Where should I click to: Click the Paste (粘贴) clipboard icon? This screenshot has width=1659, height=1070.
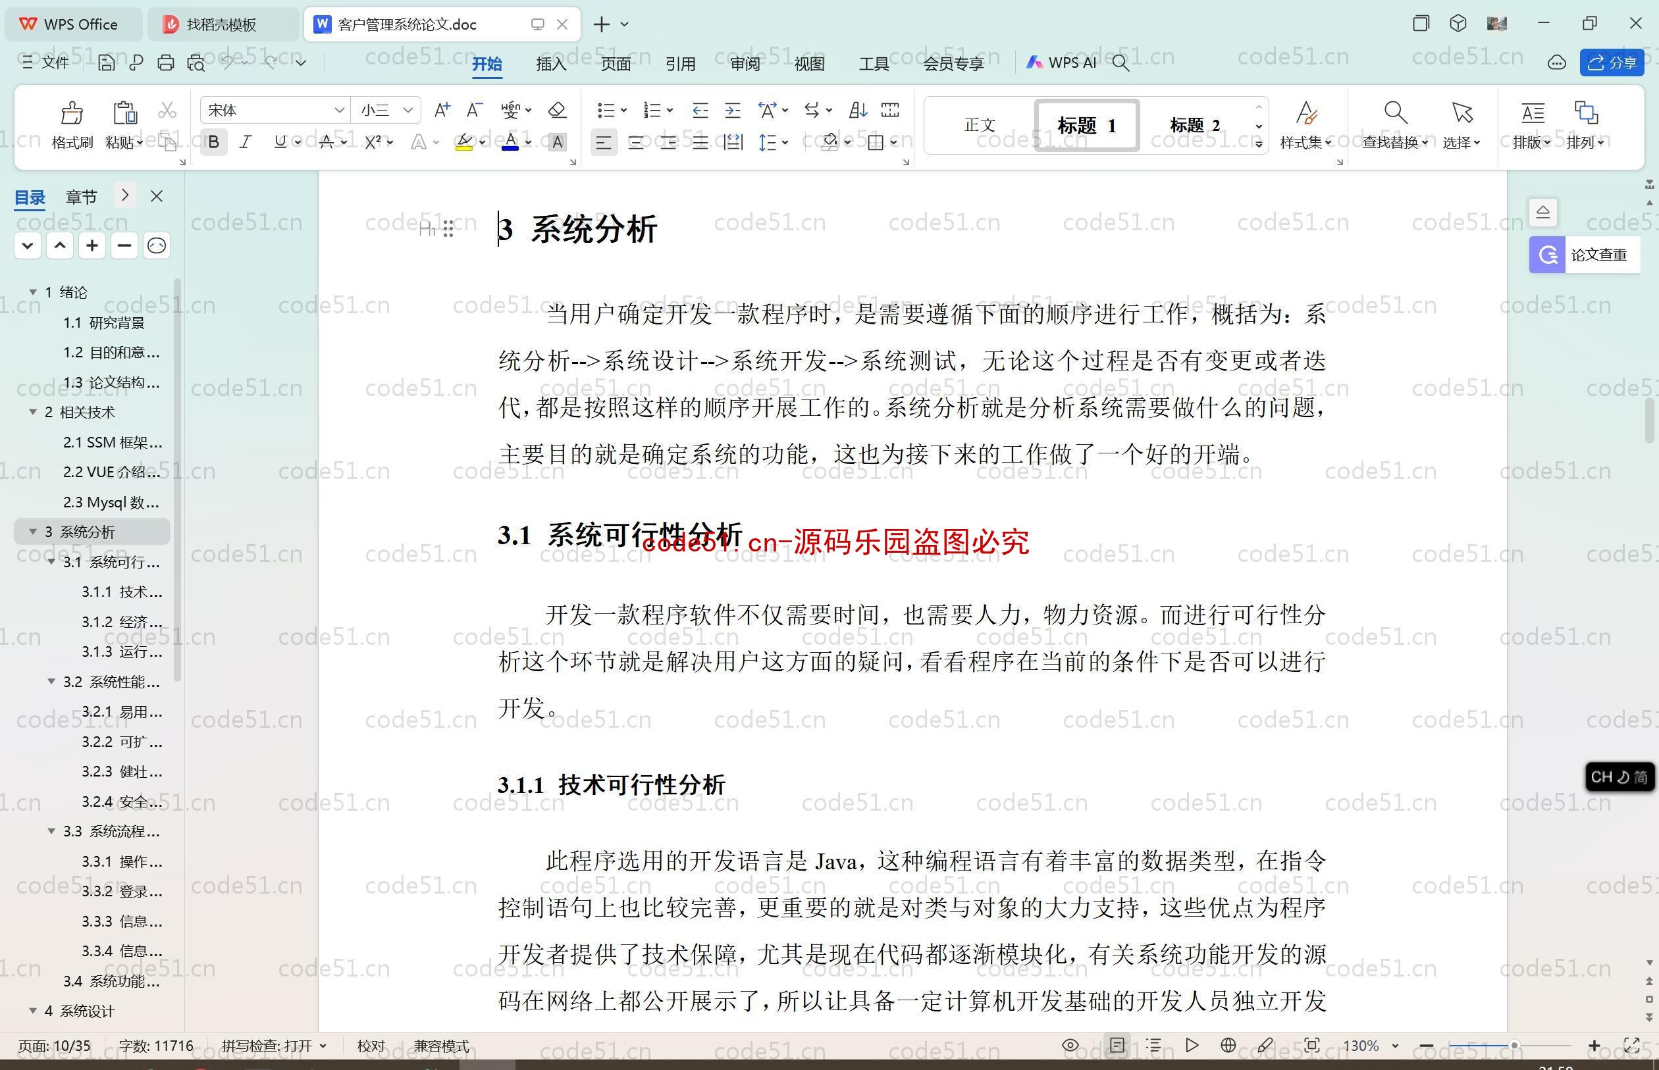[x=124, y=112]
